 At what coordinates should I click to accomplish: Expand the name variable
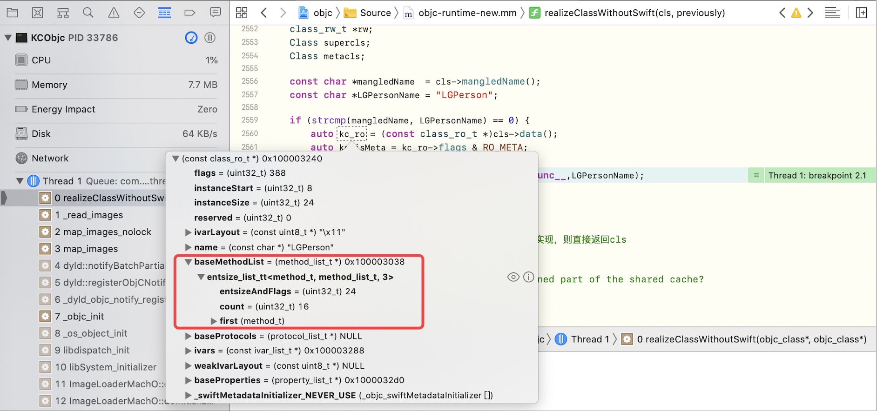click(x=188, y=247)
